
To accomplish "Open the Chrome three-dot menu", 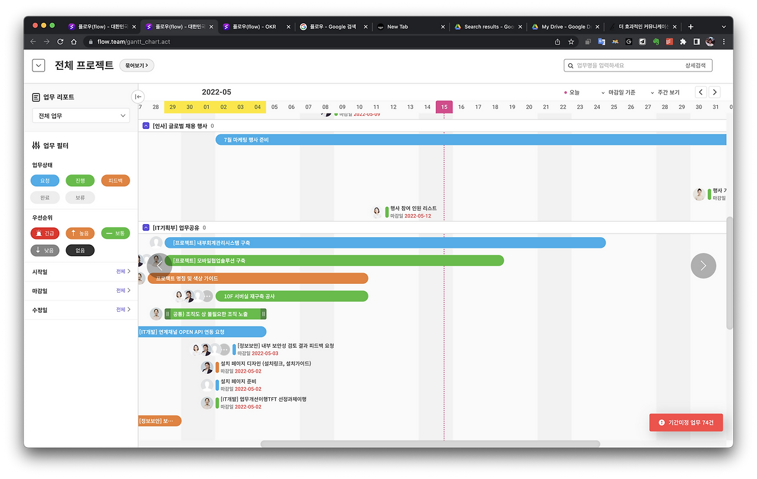I will (724, 42).
